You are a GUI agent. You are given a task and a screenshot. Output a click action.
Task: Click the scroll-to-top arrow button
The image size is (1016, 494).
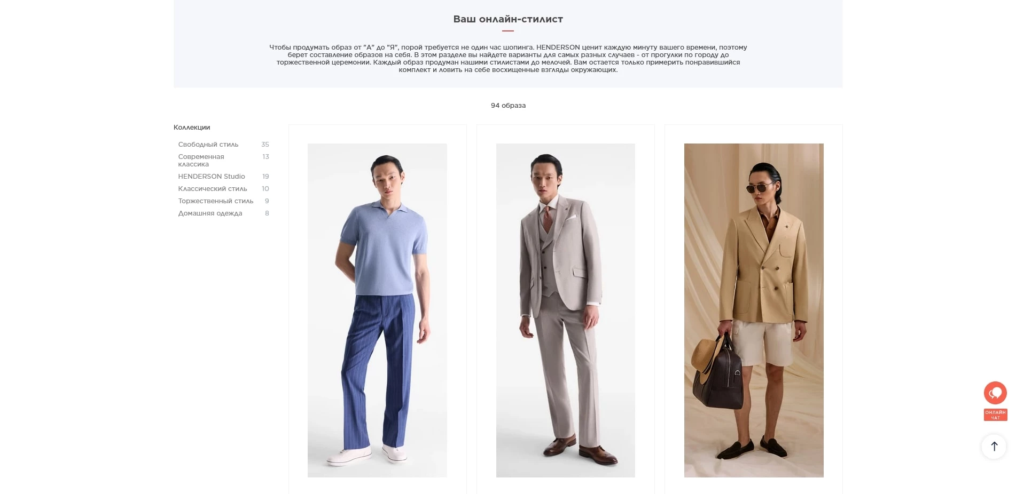tap(994, 446)
